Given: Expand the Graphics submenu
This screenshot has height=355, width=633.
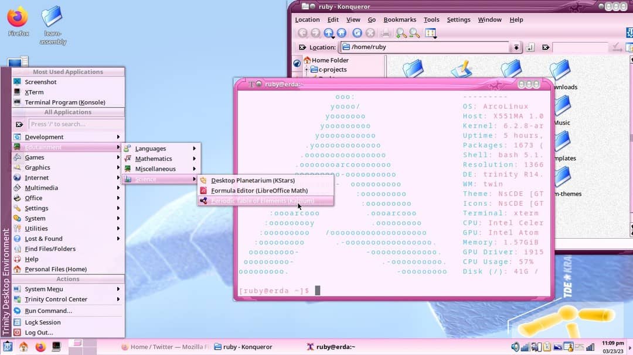Looking at the screenshot, I should pos(68,167).
